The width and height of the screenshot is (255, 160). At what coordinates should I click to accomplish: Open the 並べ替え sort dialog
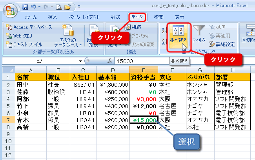178,37
